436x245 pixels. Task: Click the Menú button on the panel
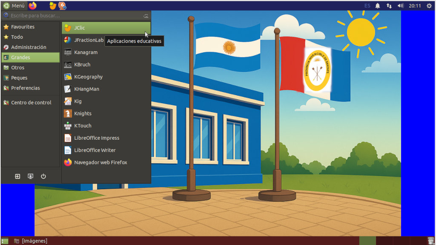pos(14,6)
